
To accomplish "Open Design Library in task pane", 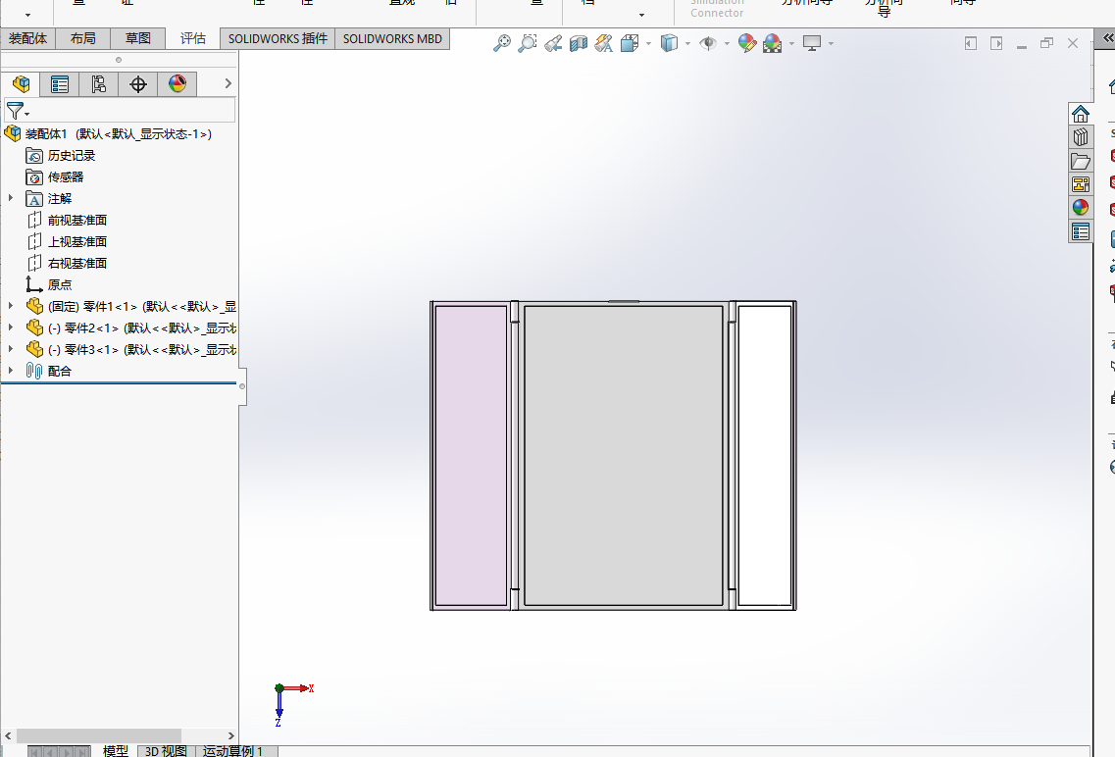I will point(1080,137).
